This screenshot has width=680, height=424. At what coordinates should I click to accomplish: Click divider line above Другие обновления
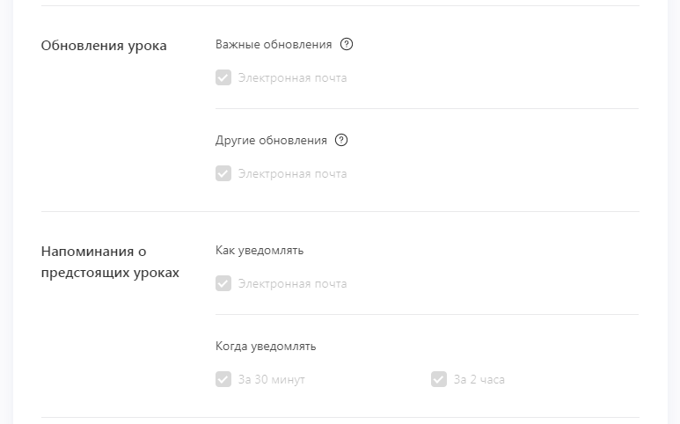428,109
